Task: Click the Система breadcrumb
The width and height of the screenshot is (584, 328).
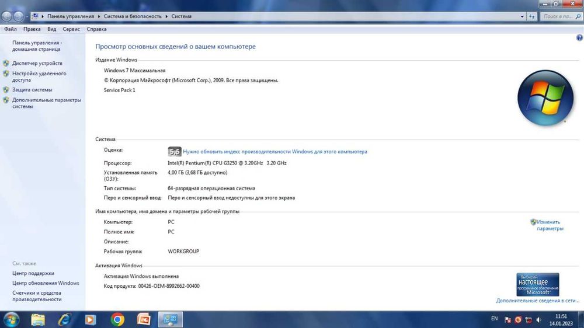Action: coord(182,16)
